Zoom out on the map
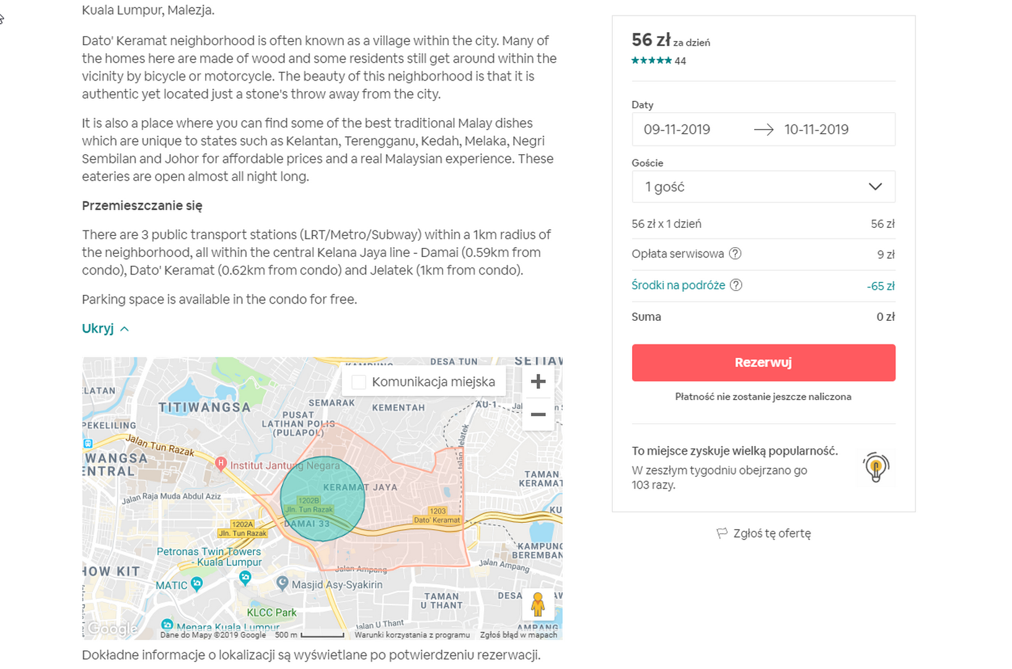Viewport: 1012px width, 669px height. (538, 414)
